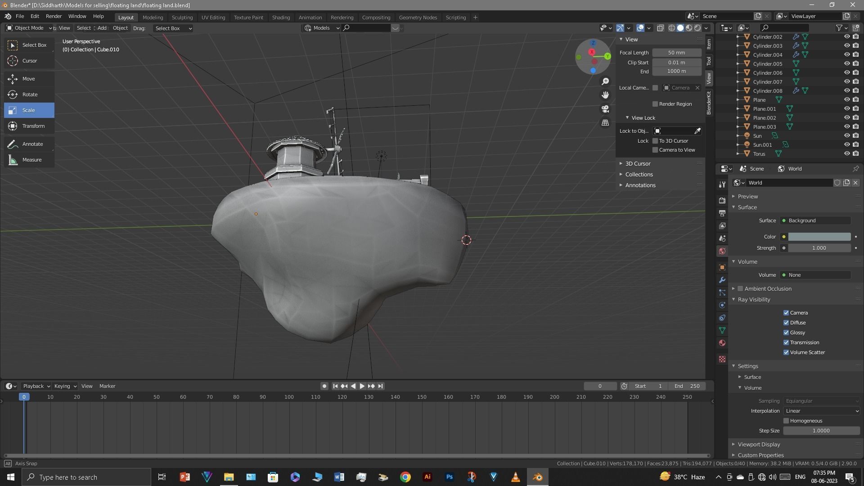Image resolution: width=864 pixels, height=486 pixels.
Task: Click the pan hand viewport icon
Action: click(605, 95)
